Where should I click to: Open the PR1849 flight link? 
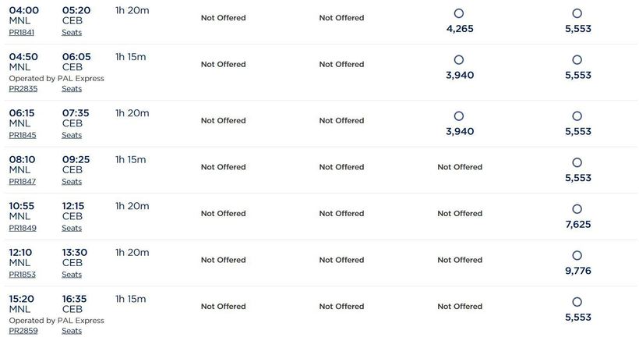tap(23, 228)
